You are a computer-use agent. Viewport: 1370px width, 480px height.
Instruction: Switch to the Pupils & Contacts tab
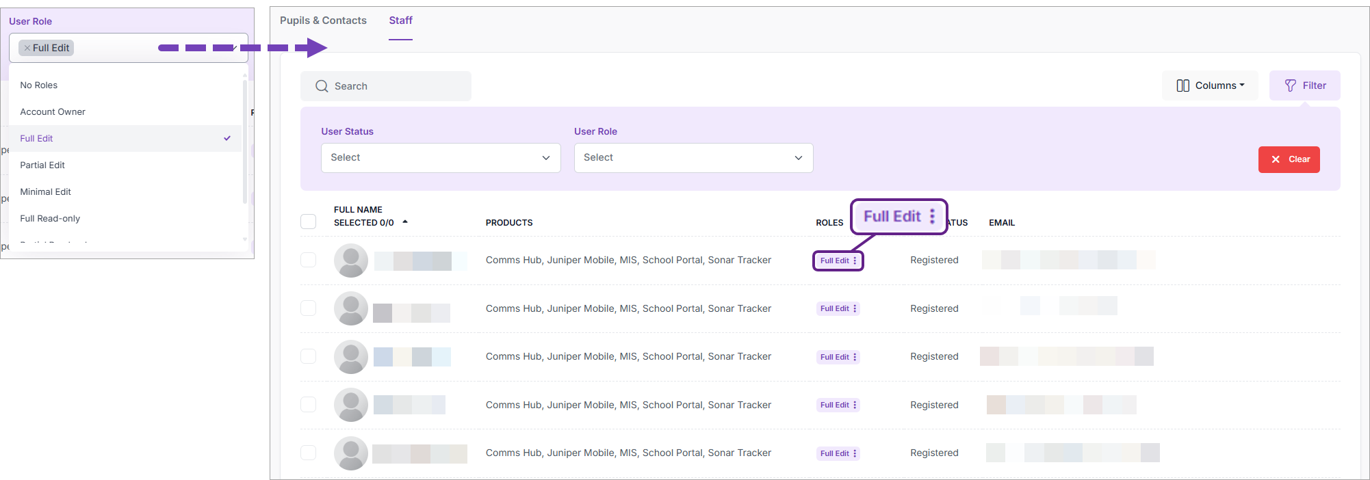click(323, 21)
